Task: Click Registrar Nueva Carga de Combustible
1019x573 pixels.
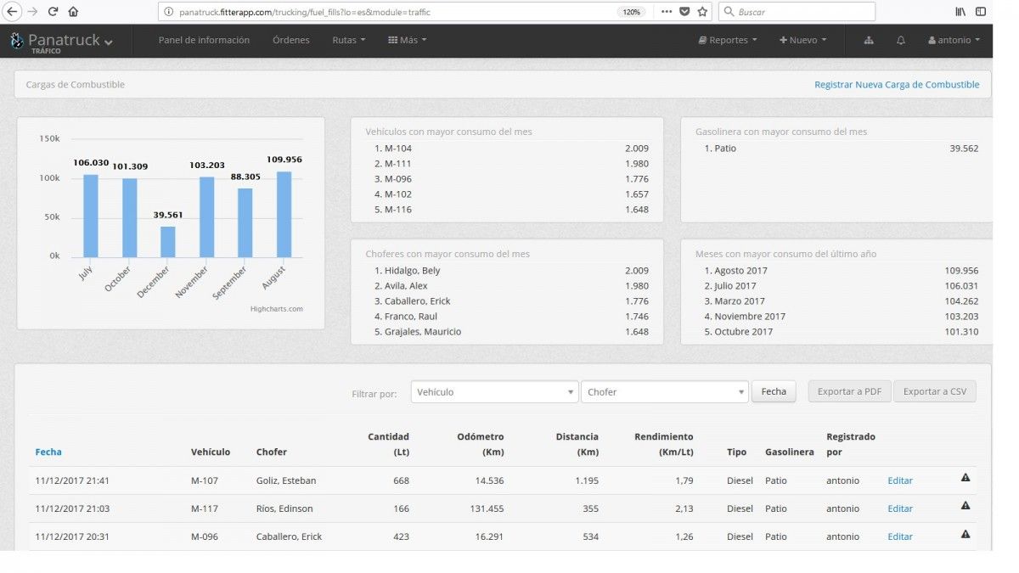Action: point(897,85)
